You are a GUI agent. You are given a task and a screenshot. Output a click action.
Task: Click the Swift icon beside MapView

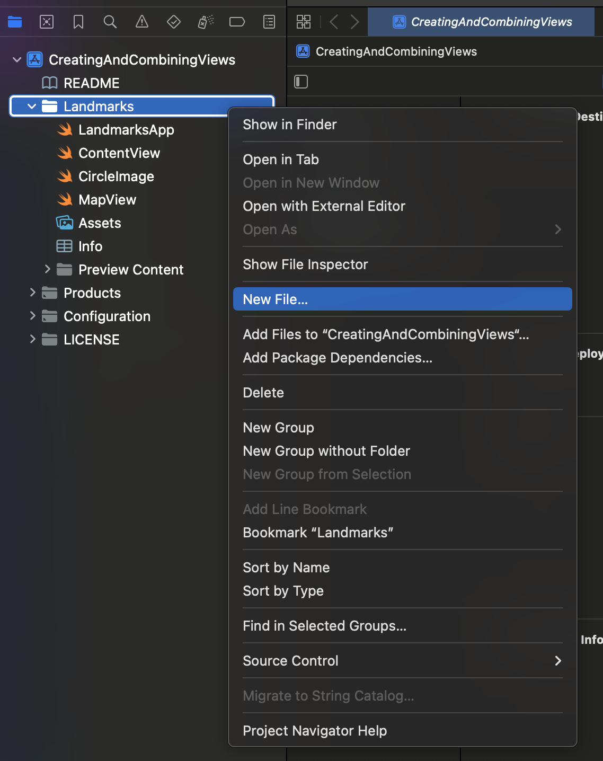65,199
